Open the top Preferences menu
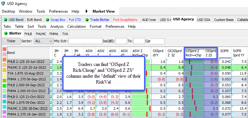The height and width of the screenshot is (118, 248). tap(58, 11)
